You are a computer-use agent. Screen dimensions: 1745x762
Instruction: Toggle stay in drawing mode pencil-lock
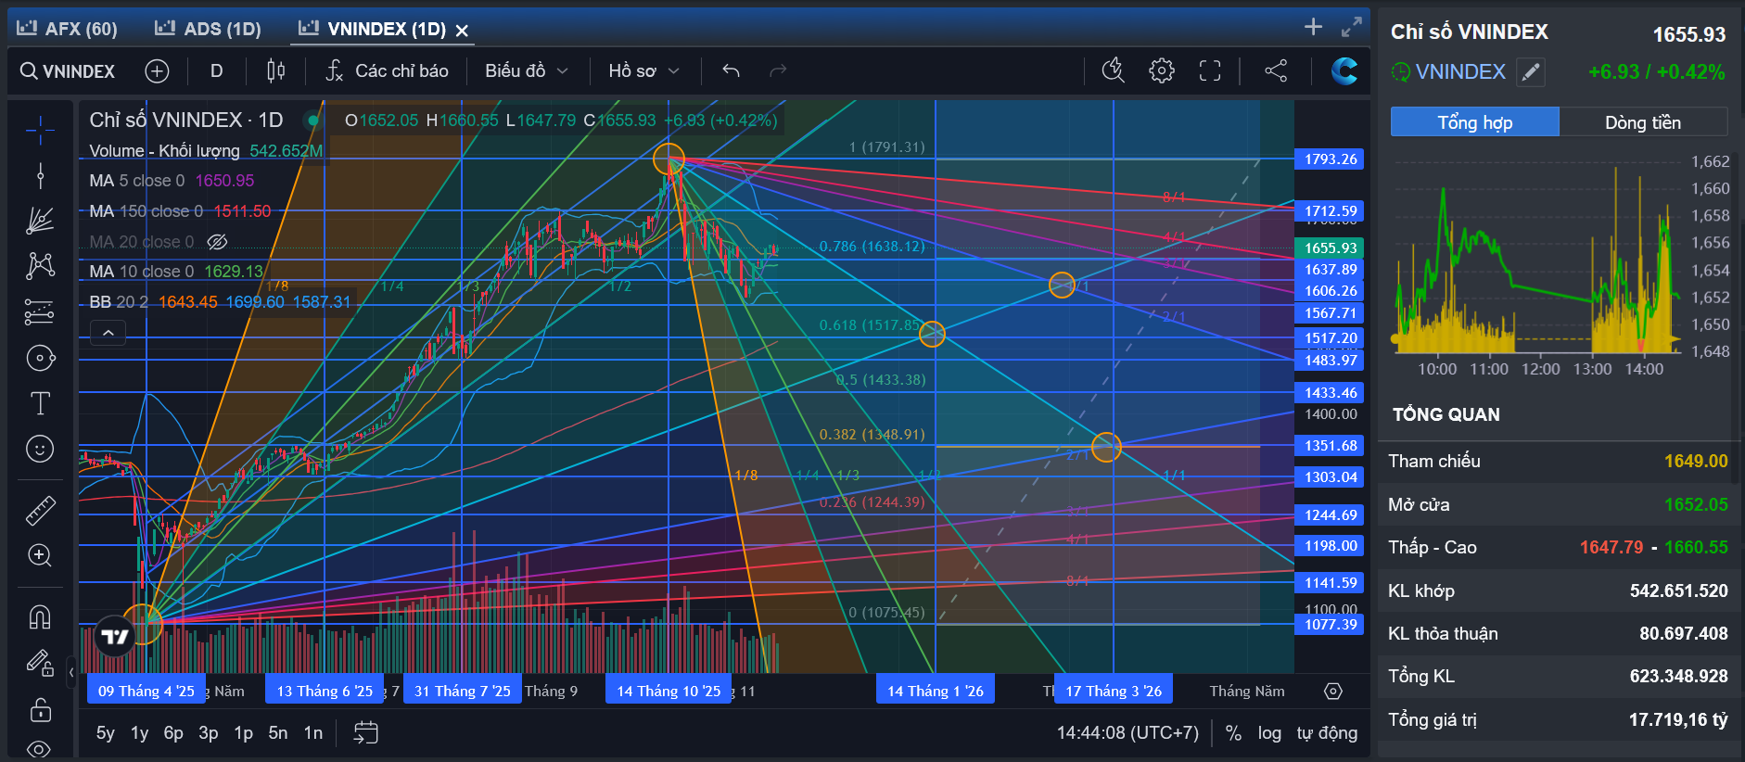coord(40,663)
